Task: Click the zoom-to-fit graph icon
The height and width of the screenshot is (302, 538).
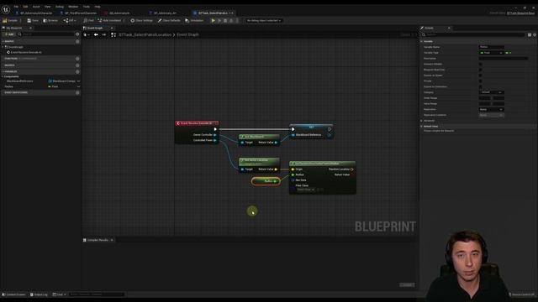Action: pyautogui.click(x=113, y=34)
